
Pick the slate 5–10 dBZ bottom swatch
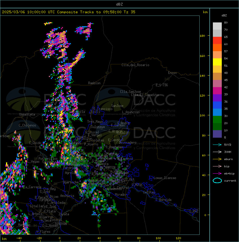pyautogui.click(x=217, y=134)
